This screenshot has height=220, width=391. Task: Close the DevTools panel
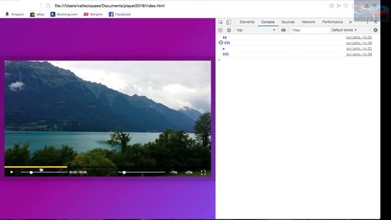click(x=376, y=22)
